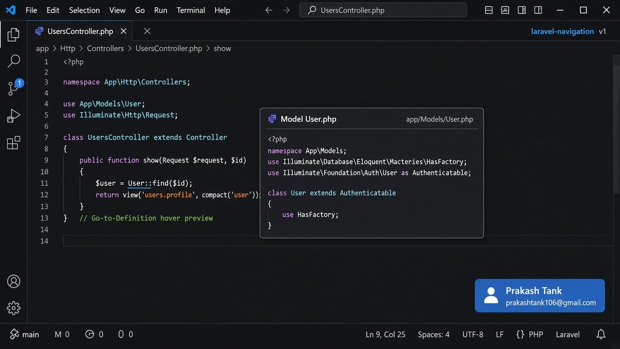Go forward with the right arrow
The image size is (620, 349).
click(286, 10)
